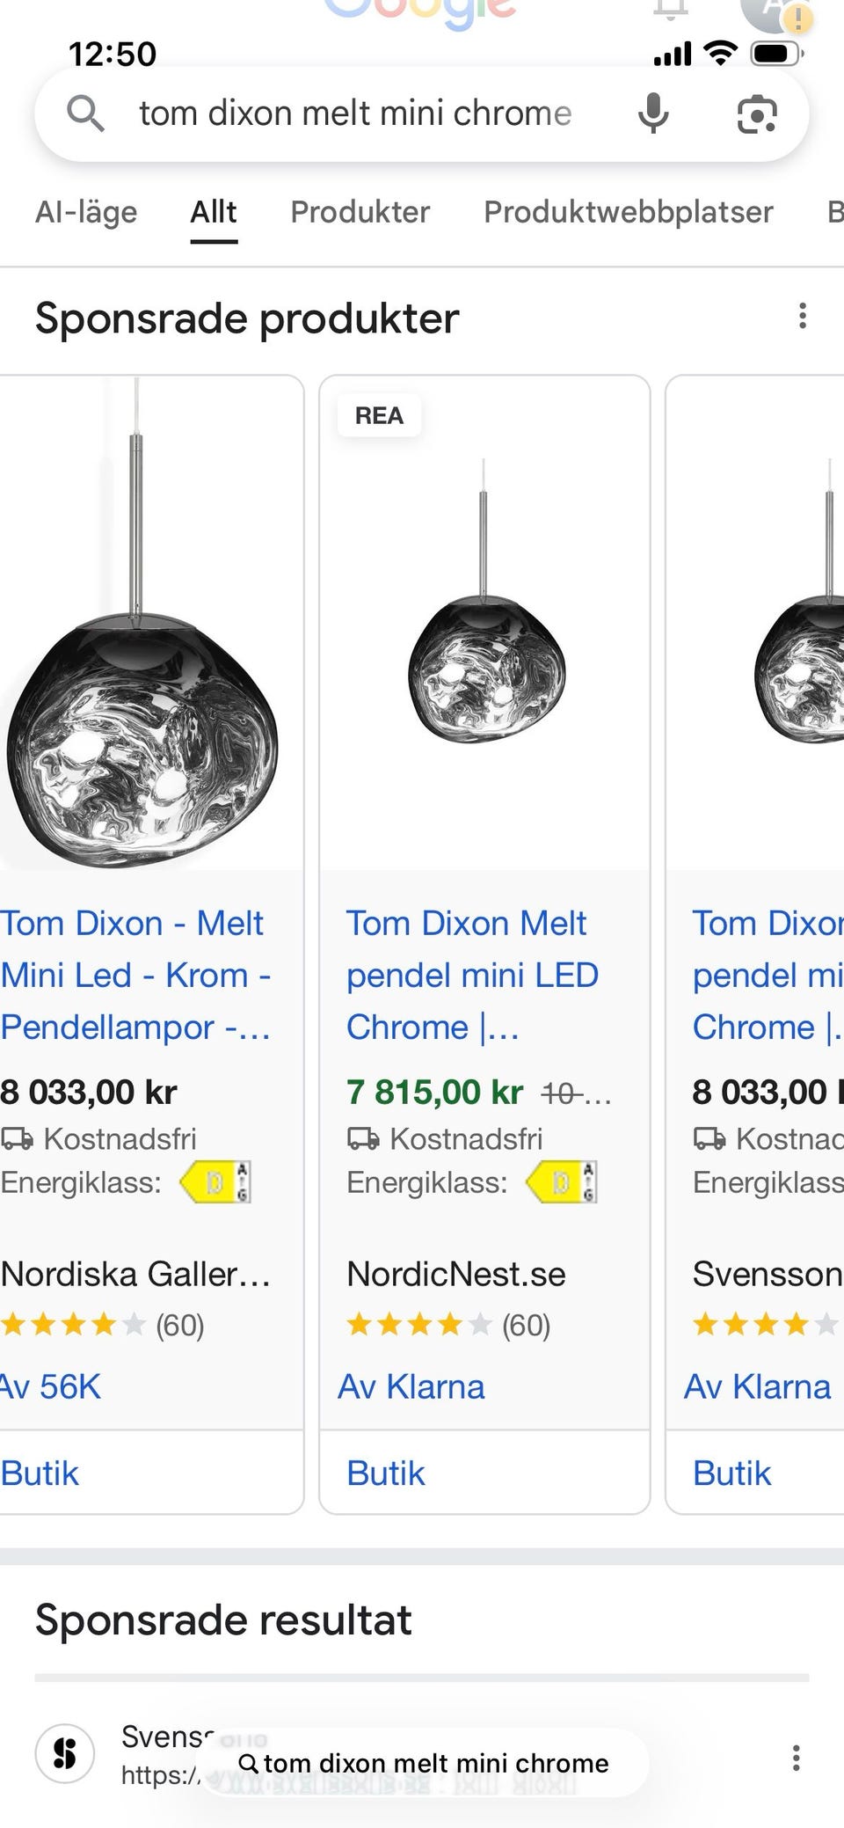Start voice search with microphone icon
Viewport: 844px width, 1828px height.
pyautogui.click(x=653, y=113)
